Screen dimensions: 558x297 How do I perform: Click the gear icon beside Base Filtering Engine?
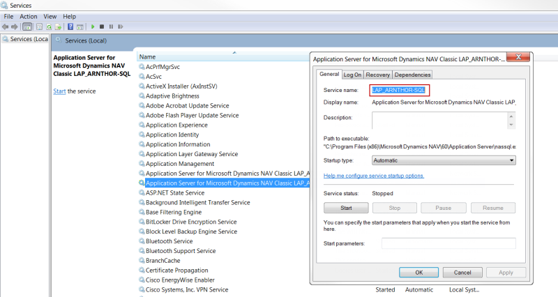click(x=142, y=212)
